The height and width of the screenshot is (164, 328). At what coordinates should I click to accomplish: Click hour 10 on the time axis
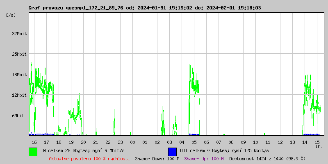(255, 142)
